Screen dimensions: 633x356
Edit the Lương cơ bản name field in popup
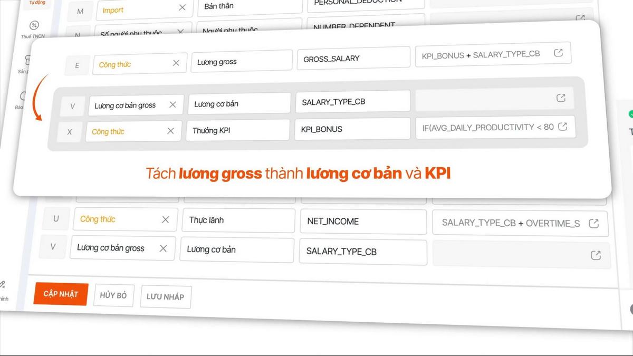(239, 103)
